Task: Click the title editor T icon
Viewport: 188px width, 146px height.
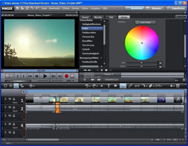Action: (x=109, y=86)
